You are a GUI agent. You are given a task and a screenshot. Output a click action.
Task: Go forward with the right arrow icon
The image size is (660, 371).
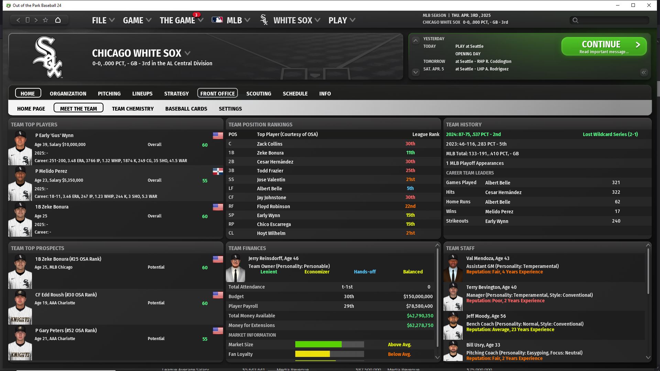(36, 20)
